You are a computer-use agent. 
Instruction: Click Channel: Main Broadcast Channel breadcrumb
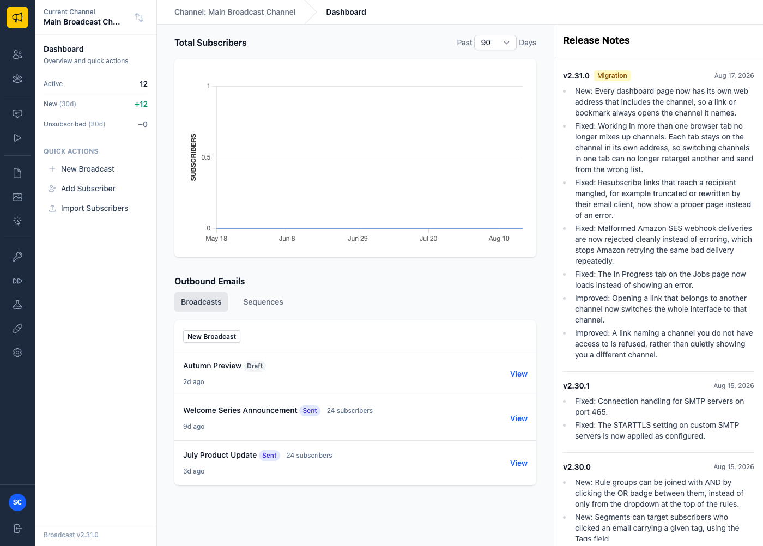click(235, 12)
